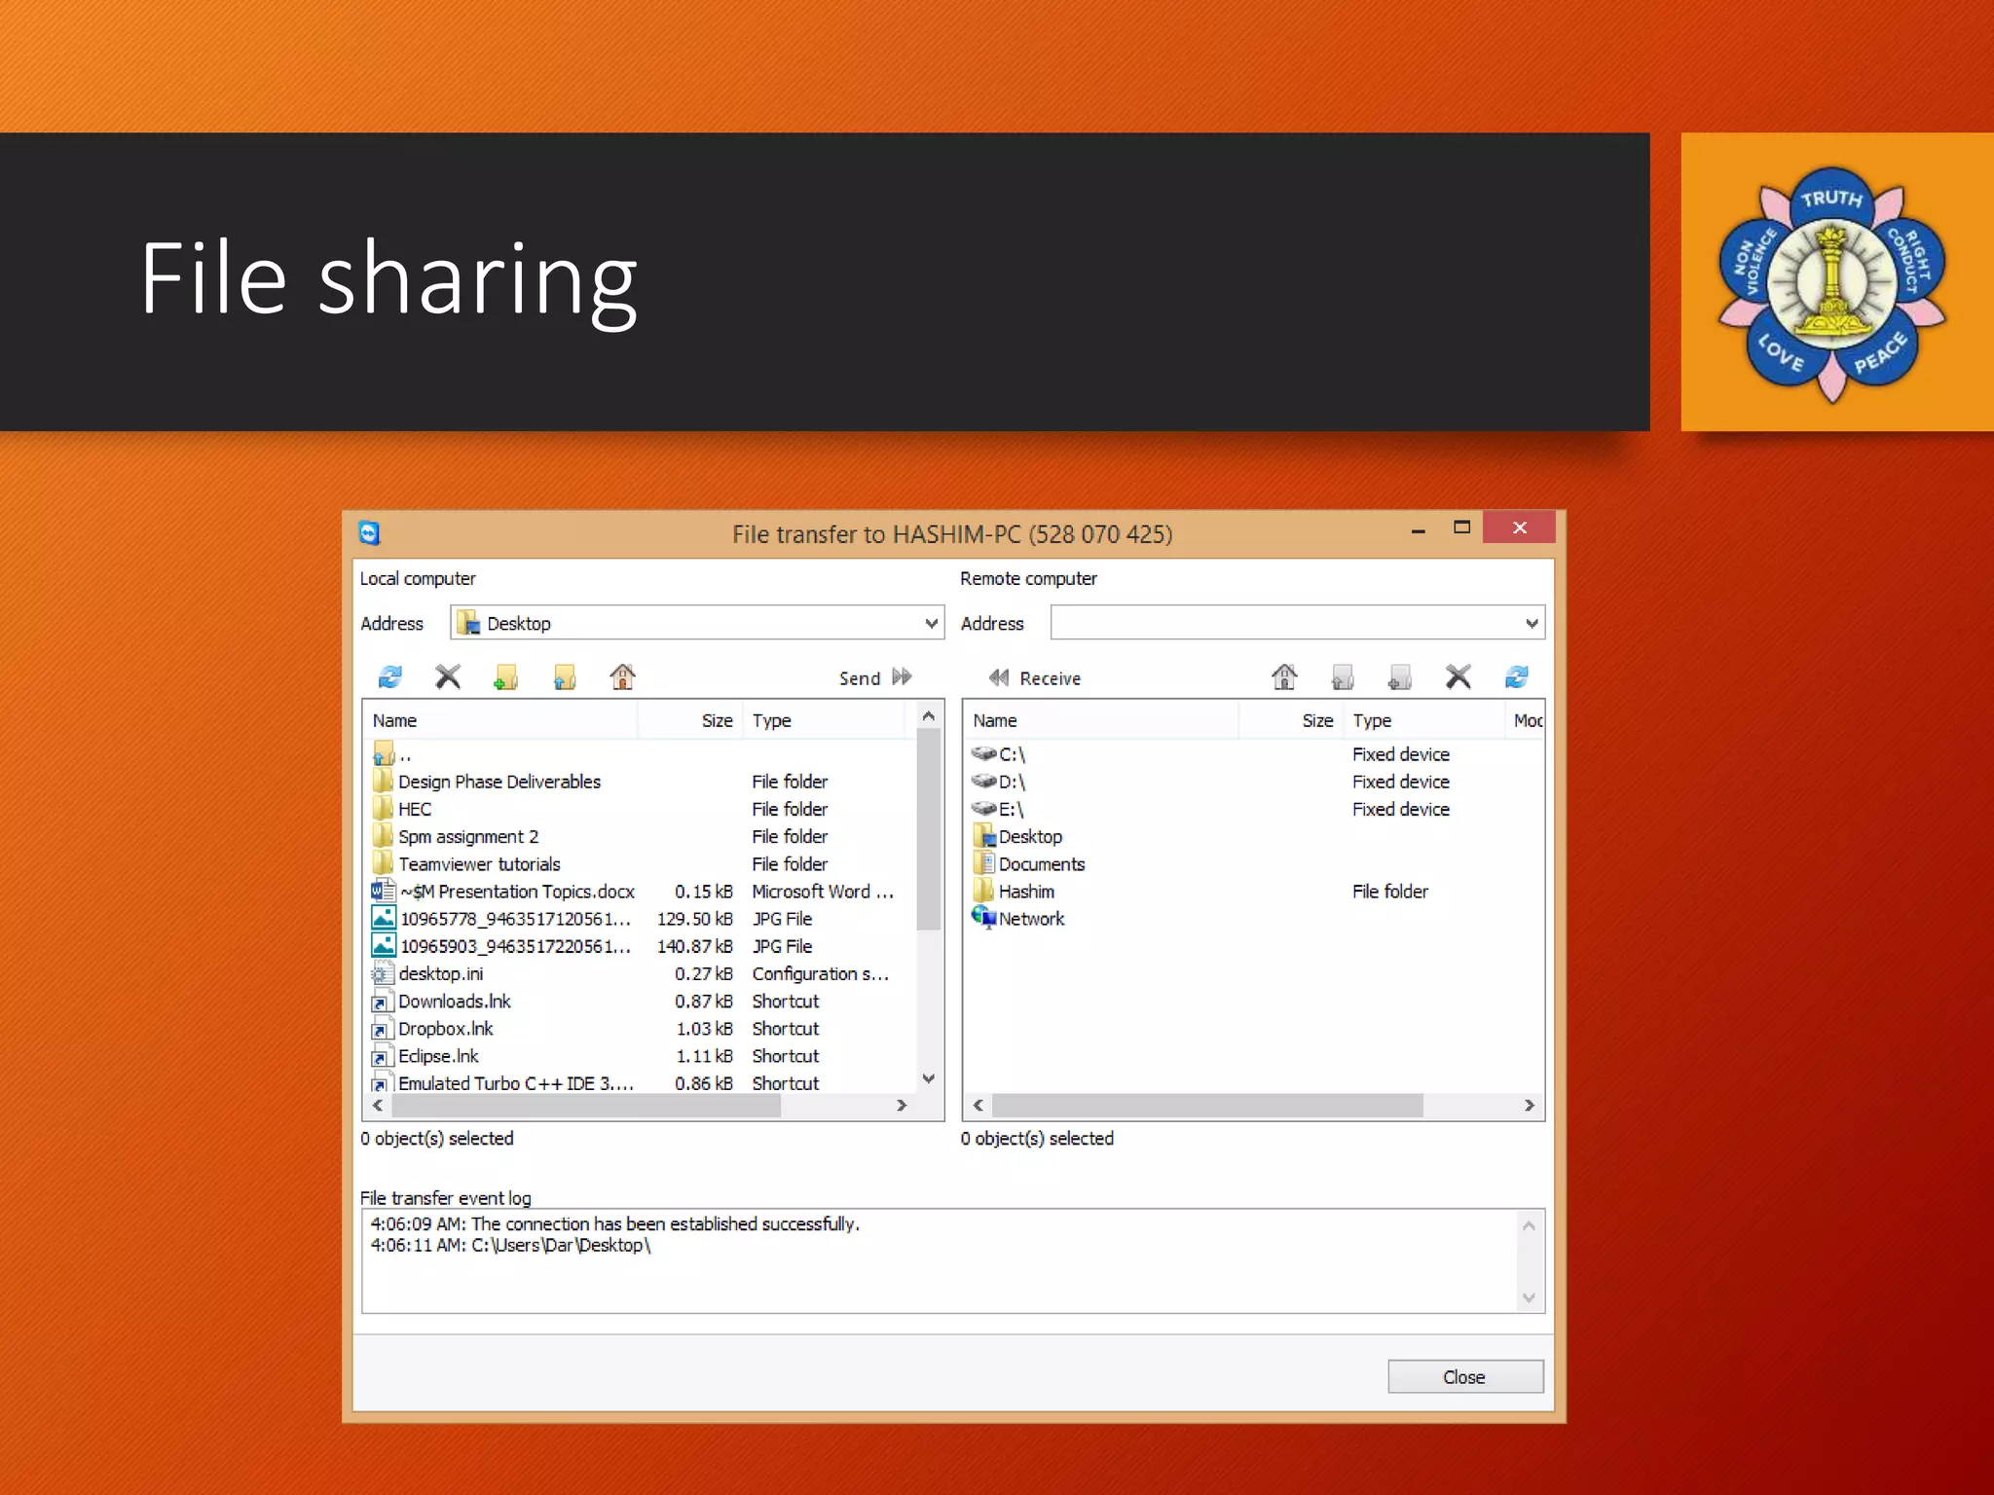
Task: Click remote list horizontal scroll right arrow
Action: 1530,1106
